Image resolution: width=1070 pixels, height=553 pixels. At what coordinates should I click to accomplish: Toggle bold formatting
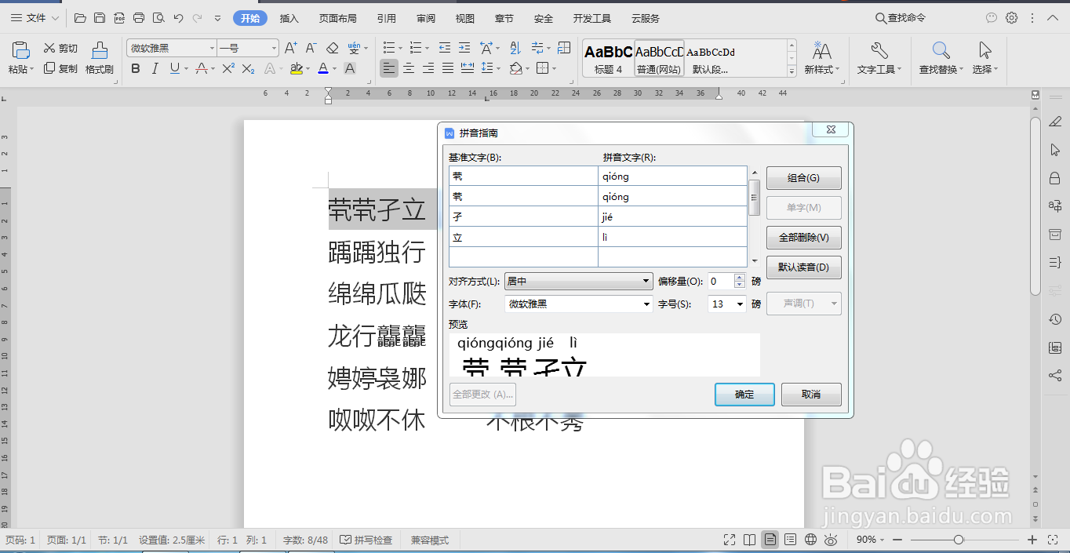pos(134,70)
